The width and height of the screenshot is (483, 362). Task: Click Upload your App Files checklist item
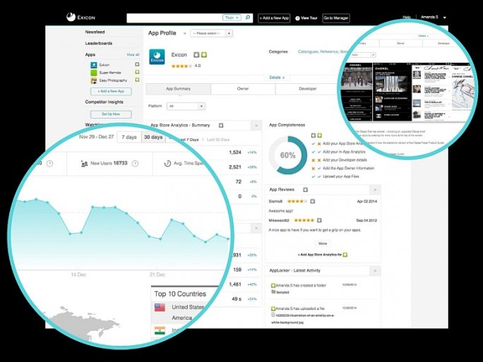(x=340, y=176)
